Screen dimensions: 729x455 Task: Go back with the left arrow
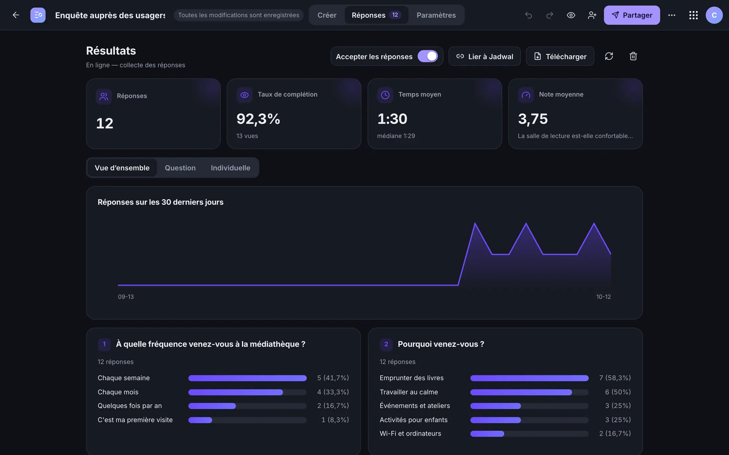pyautogui.click(x=16, y=15)
